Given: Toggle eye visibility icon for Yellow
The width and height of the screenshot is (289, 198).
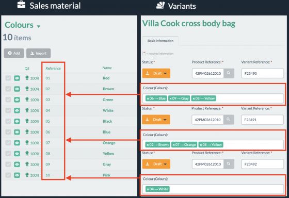Looking at the screenshot, I should point(17,154).
